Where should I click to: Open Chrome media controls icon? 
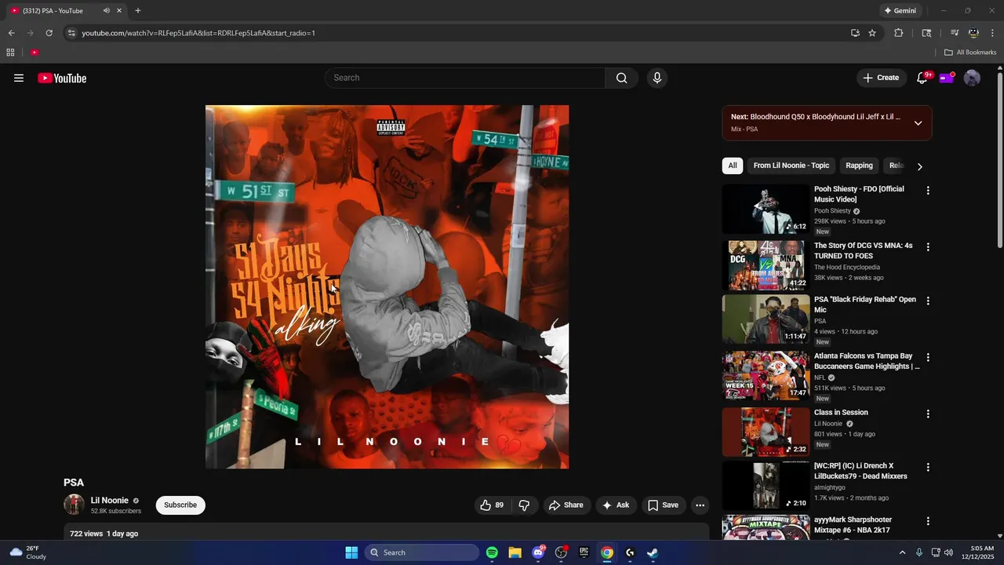click(x=955, y=33)
